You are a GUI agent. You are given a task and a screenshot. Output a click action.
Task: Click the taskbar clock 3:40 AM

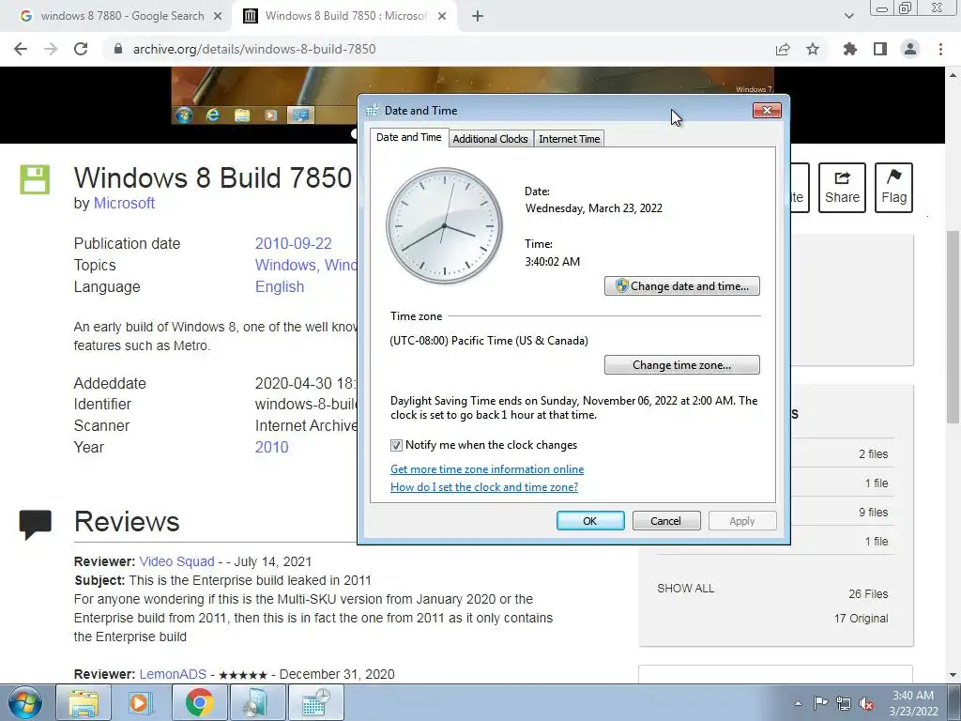(913, 703)
